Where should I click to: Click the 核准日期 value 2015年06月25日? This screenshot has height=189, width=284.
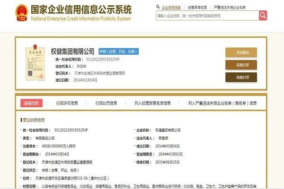tap(168, 162)
